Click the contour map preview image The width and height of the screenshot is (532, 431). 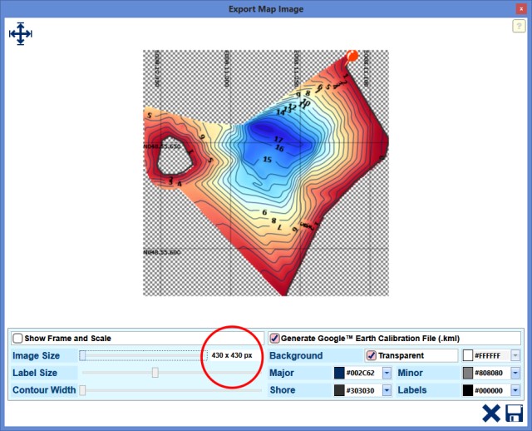(x=266, y=172)
